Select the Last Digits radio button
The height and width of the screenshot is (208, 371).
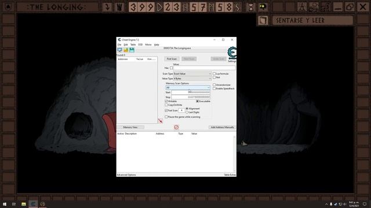point(187,112)
